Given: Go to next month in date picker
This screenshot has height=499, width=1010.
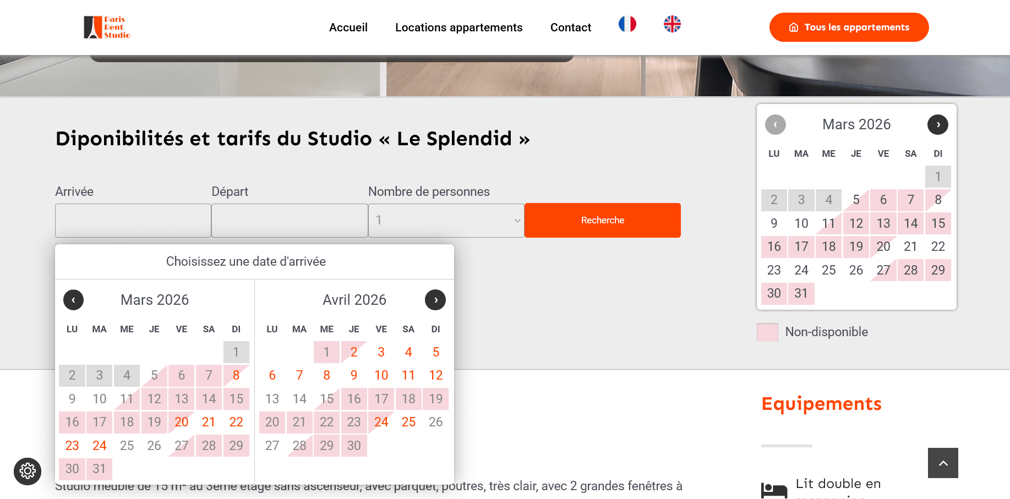Looking at the screenshot, I should coord(435,300).
